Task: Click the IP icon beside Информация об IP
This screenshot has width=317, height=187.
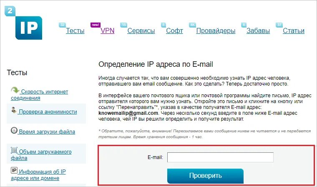Action: pos(14,170)
